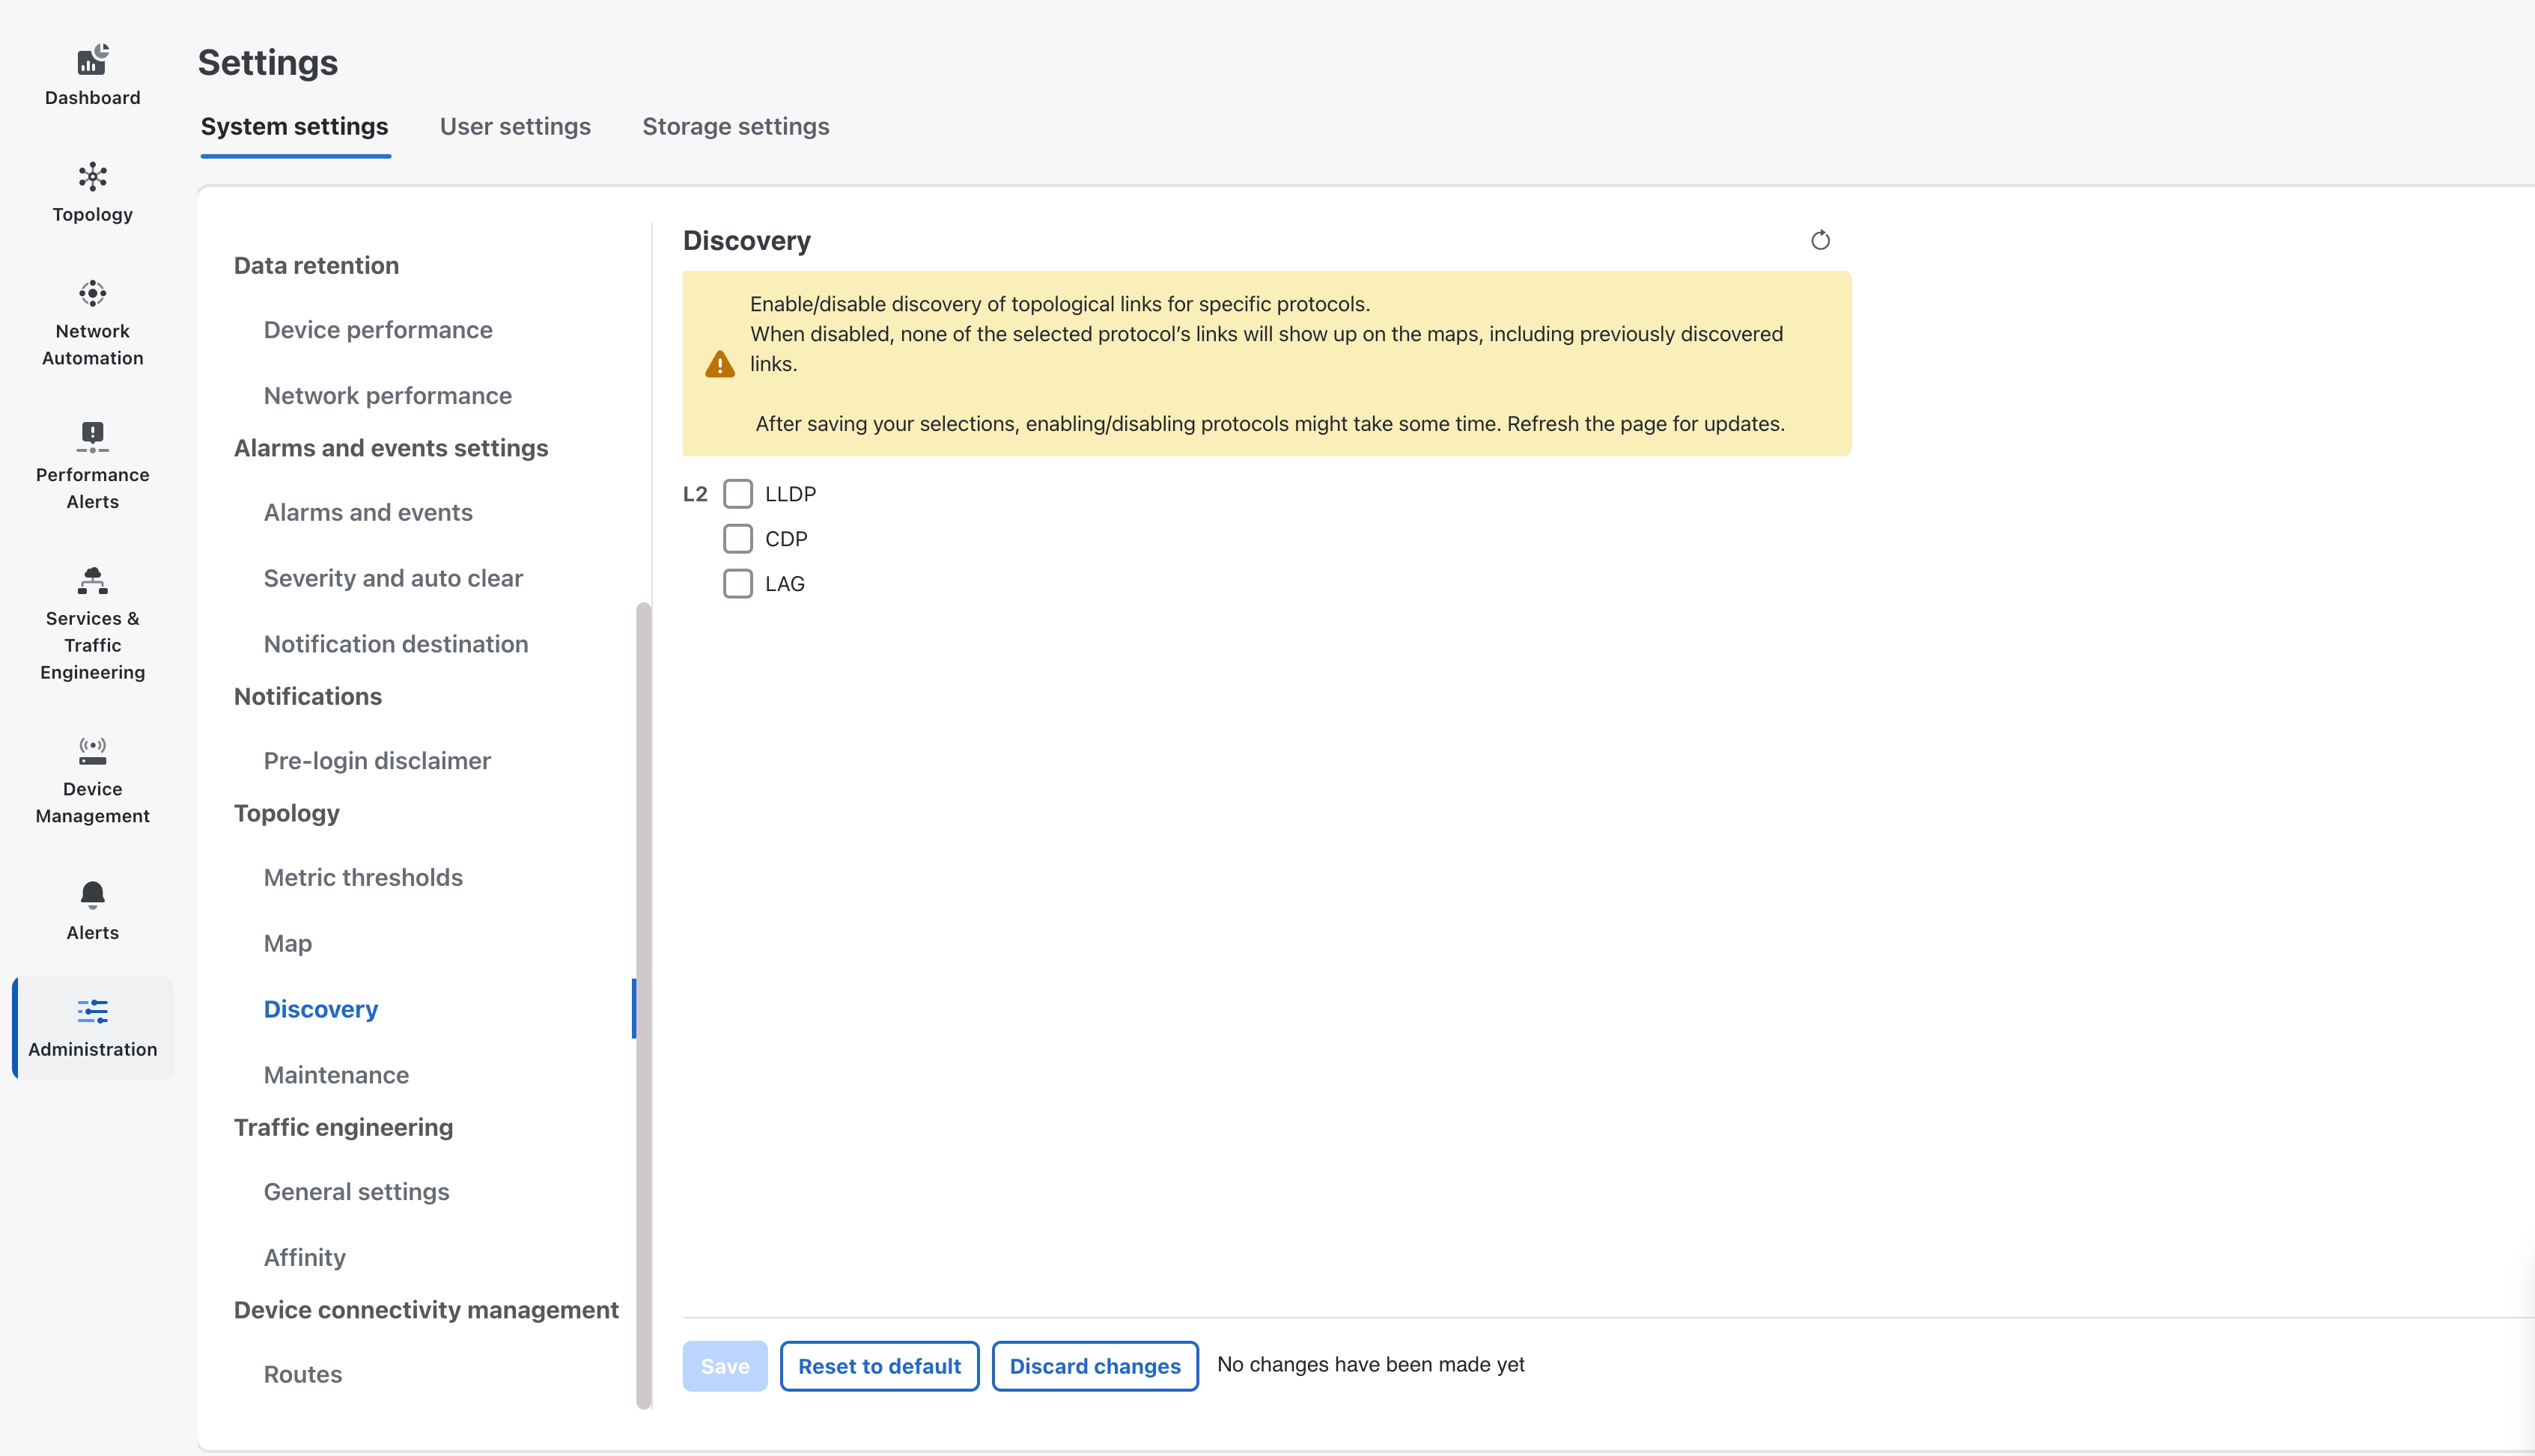The width and height of the screenshot is (2535, 1456).
Task: Click the LAG label text
Action: pyautogui.click(x=785, y=584)
